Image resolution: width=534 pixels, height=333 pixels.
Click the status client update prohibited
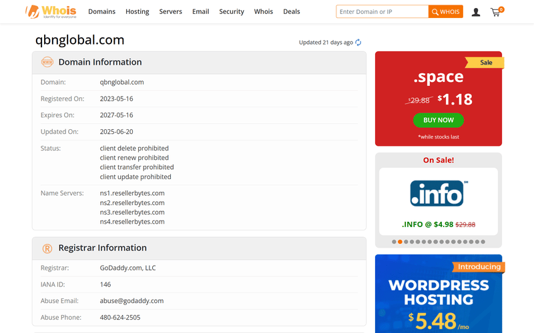tap(136, 177)
